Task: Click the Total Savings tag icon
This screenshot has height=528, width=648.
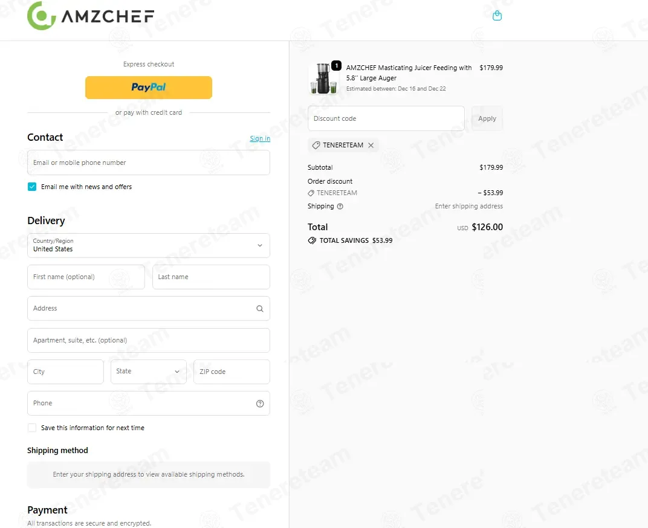Action: [x=312, y=240]
